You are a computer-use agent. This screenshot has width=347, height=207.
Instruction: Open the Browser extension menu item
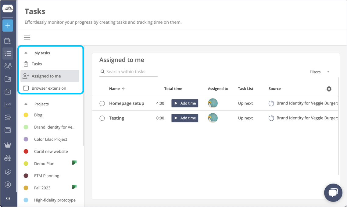[49, 88]
